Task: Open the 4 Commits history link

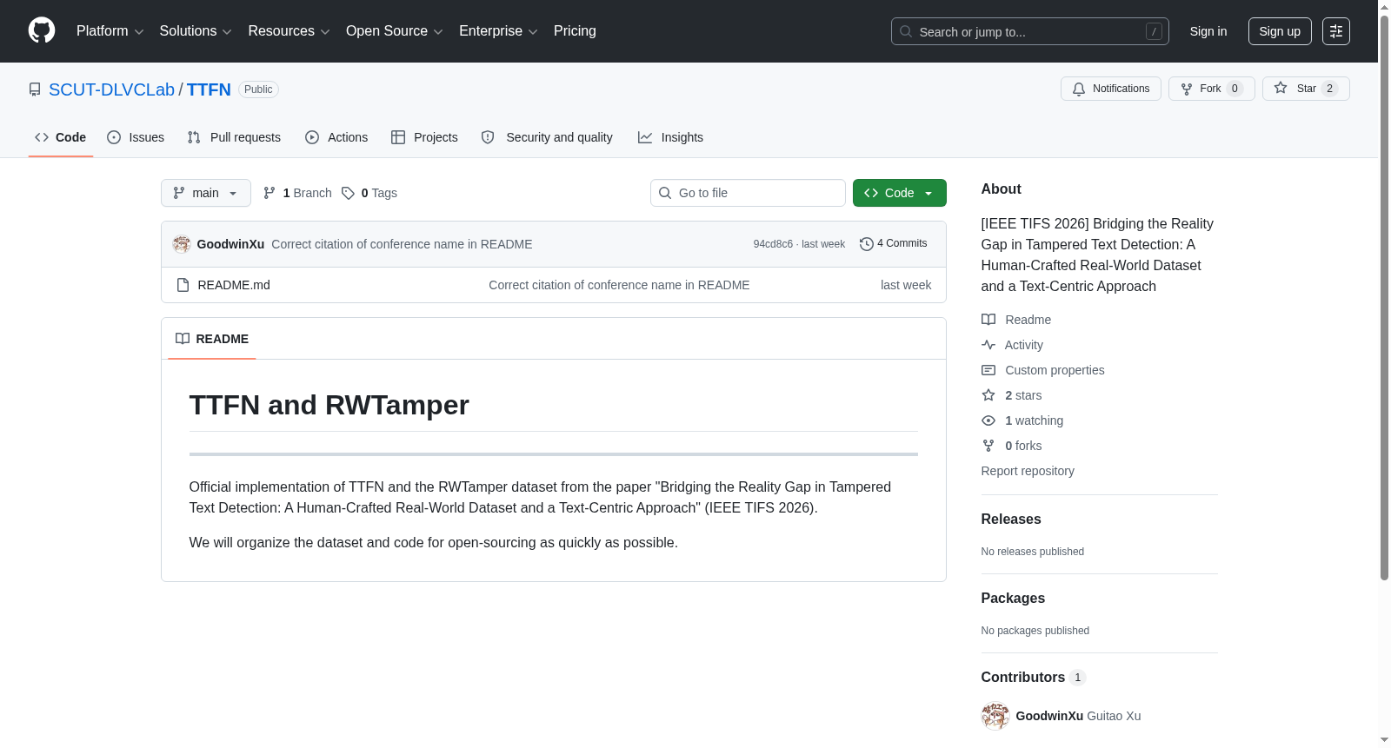Action: click(894, 244)
